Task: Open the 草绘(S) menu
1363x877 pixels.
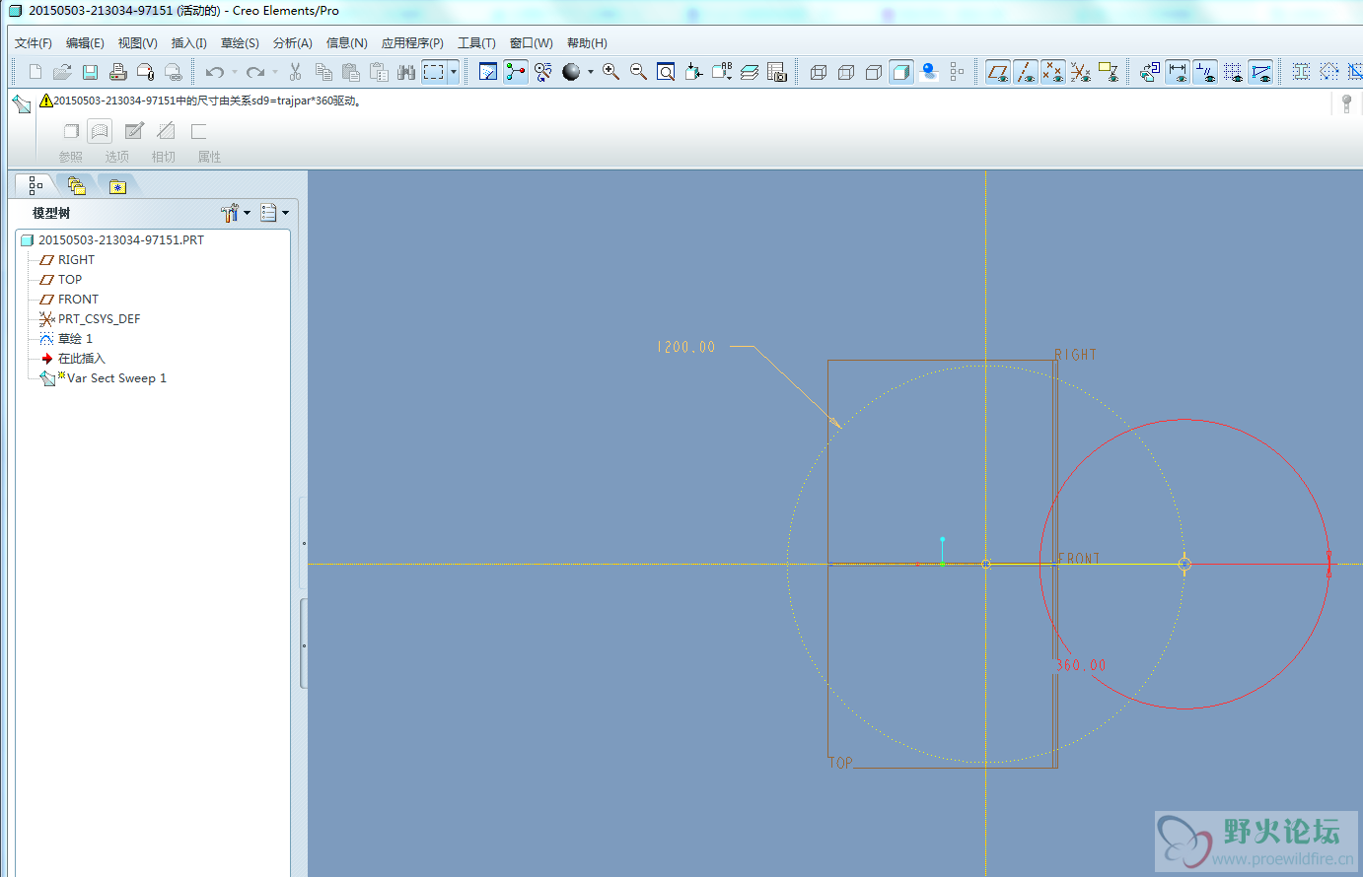Action: pos(240,43)
